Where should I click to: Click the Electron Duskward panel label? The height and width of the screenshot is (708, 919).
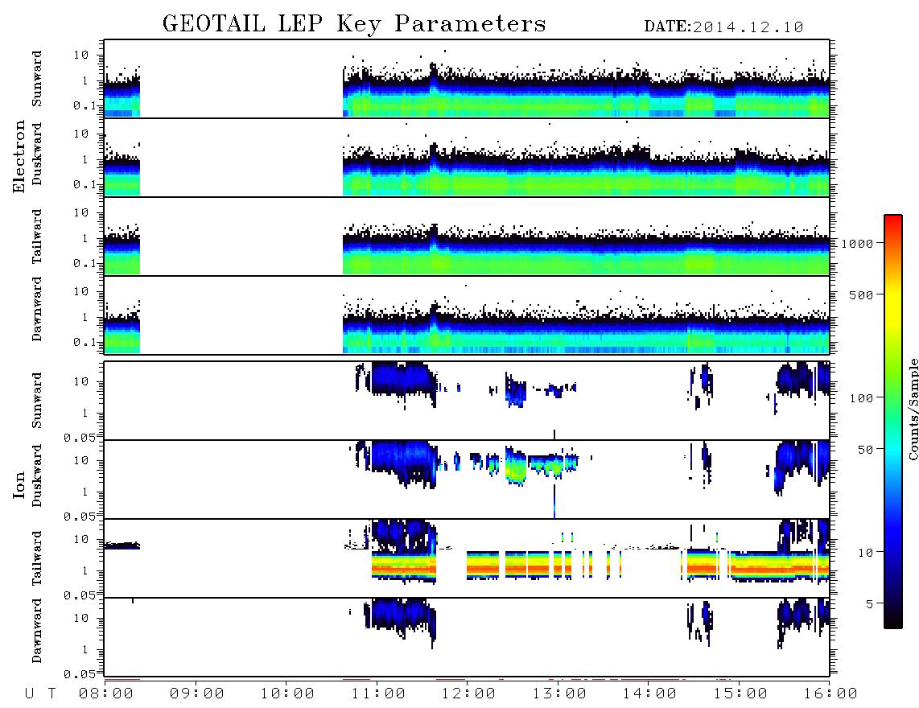pyautogui.click(x=36, y=154)
